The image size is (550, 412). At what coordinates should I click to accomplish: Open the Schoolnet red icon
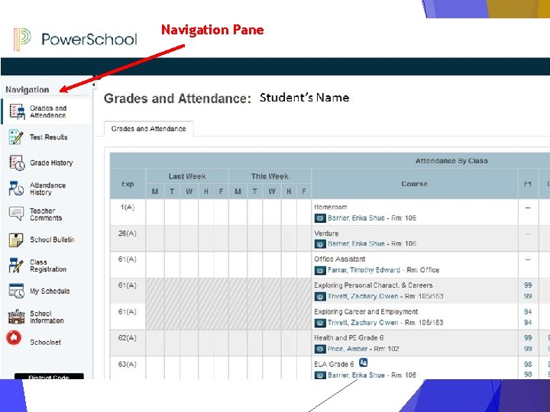[14, 338]
